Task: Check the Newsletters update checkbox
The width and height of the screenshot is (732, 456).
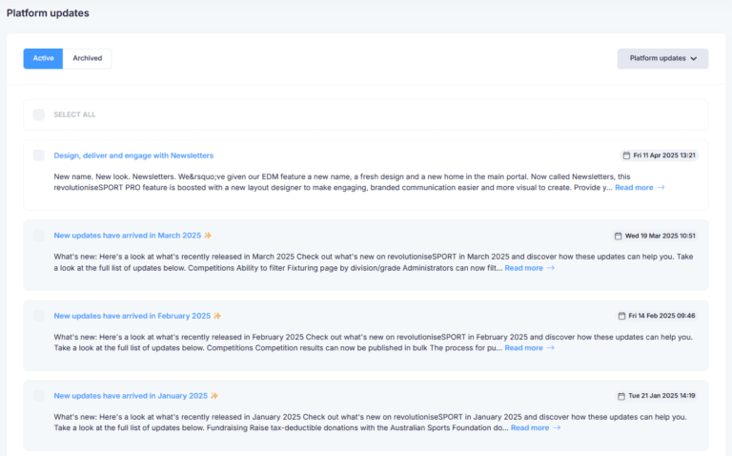Action: [39, 155]
